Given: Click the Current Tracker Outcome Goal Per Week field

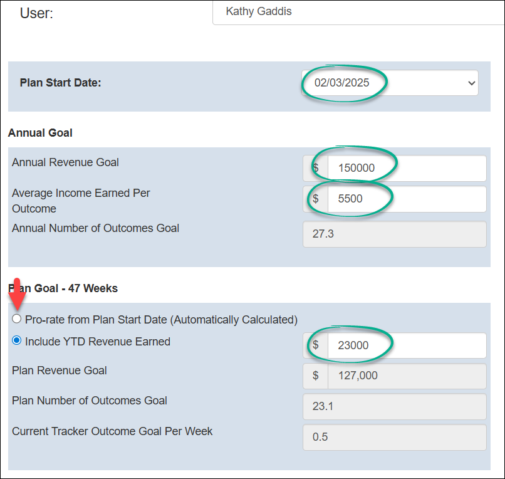Looking at the screenshot, I should 394,437.
